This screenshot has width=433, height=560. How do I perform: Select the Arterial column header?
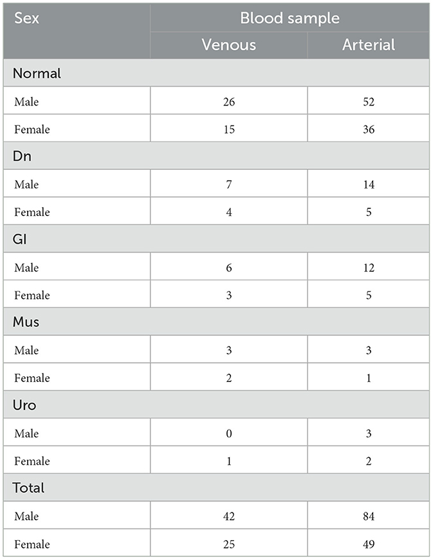pos(369,45)
